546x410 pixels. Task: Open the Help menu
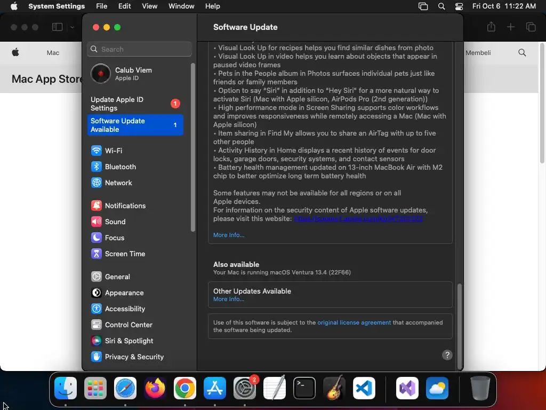click(212, 6)
